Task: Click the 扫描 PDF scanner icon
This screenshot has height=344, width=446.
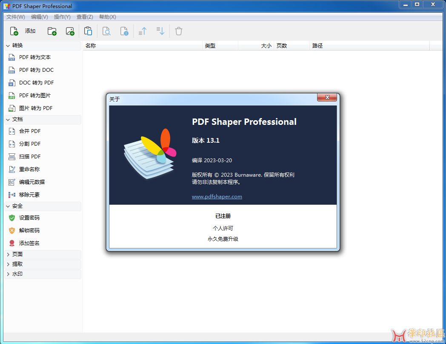Action: [11, 157]
